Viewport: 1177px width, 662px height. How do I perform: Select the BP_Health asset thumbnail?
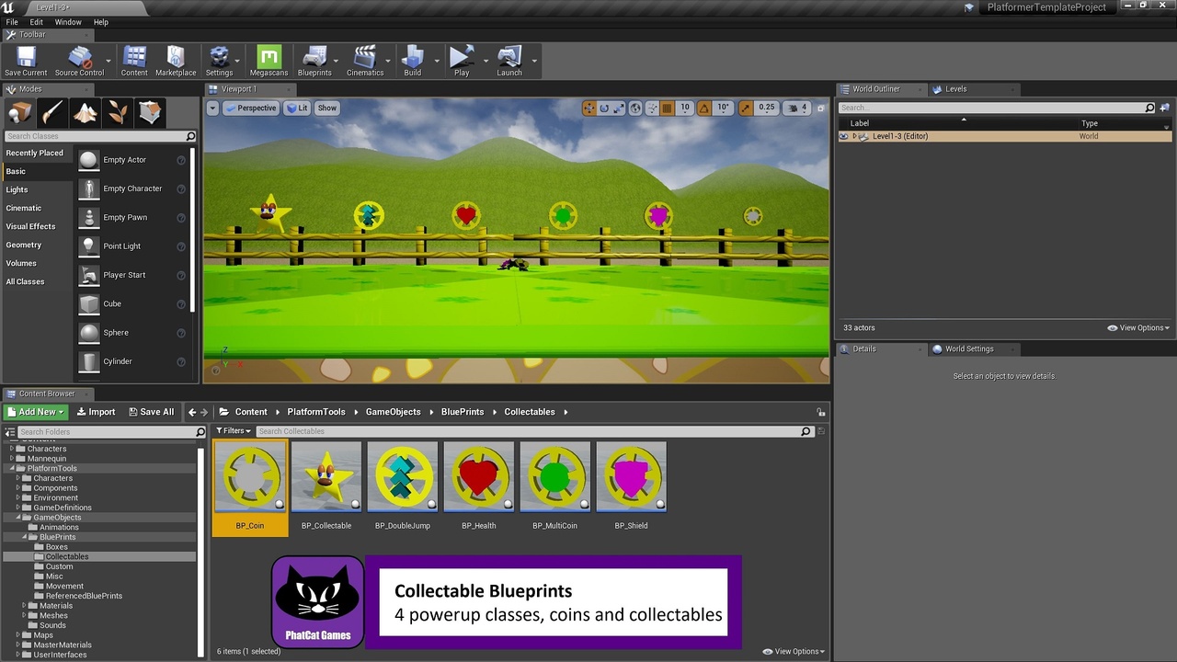tap(478, 476)
